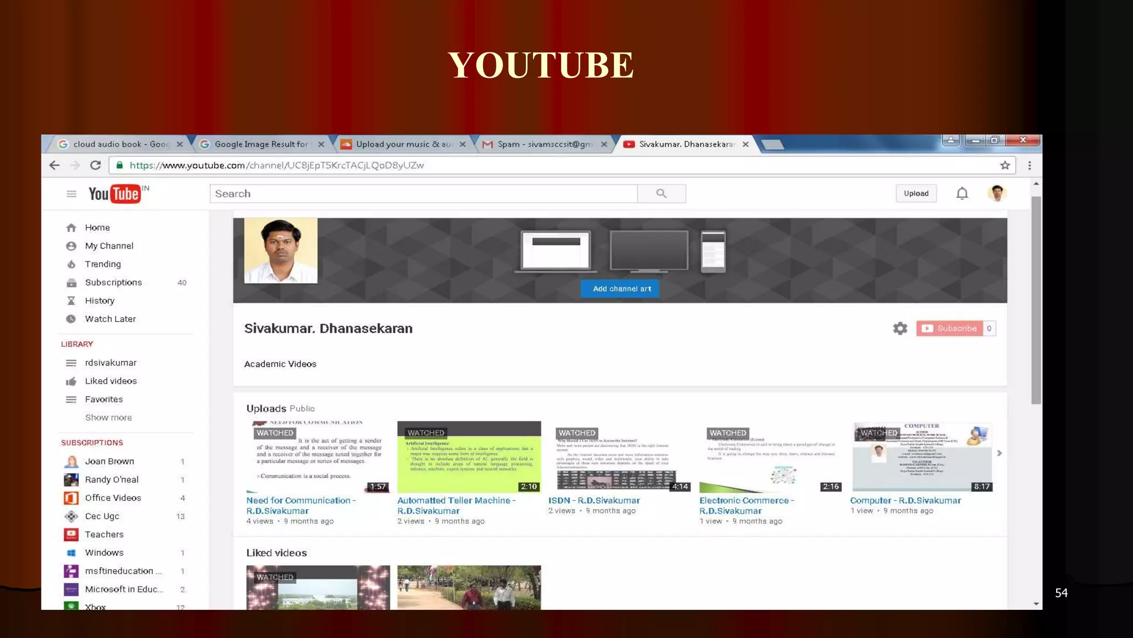1133x638 pixels.
Task: Open Automatted Teller Machine video title
Action: [456, 505]
